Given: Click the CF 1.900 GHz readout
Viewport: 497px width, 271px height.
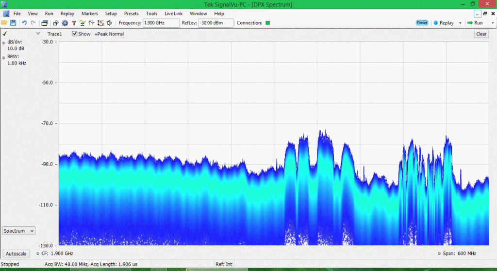Looking at the screenshot, I should point(57,254).
